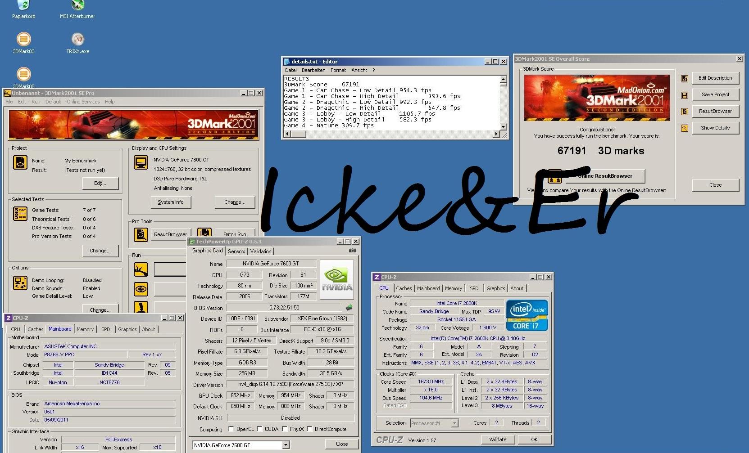Open the GPU selection dropdown in GPU-Z
This screenshot has height=453, width=749.
click(286, 445)
